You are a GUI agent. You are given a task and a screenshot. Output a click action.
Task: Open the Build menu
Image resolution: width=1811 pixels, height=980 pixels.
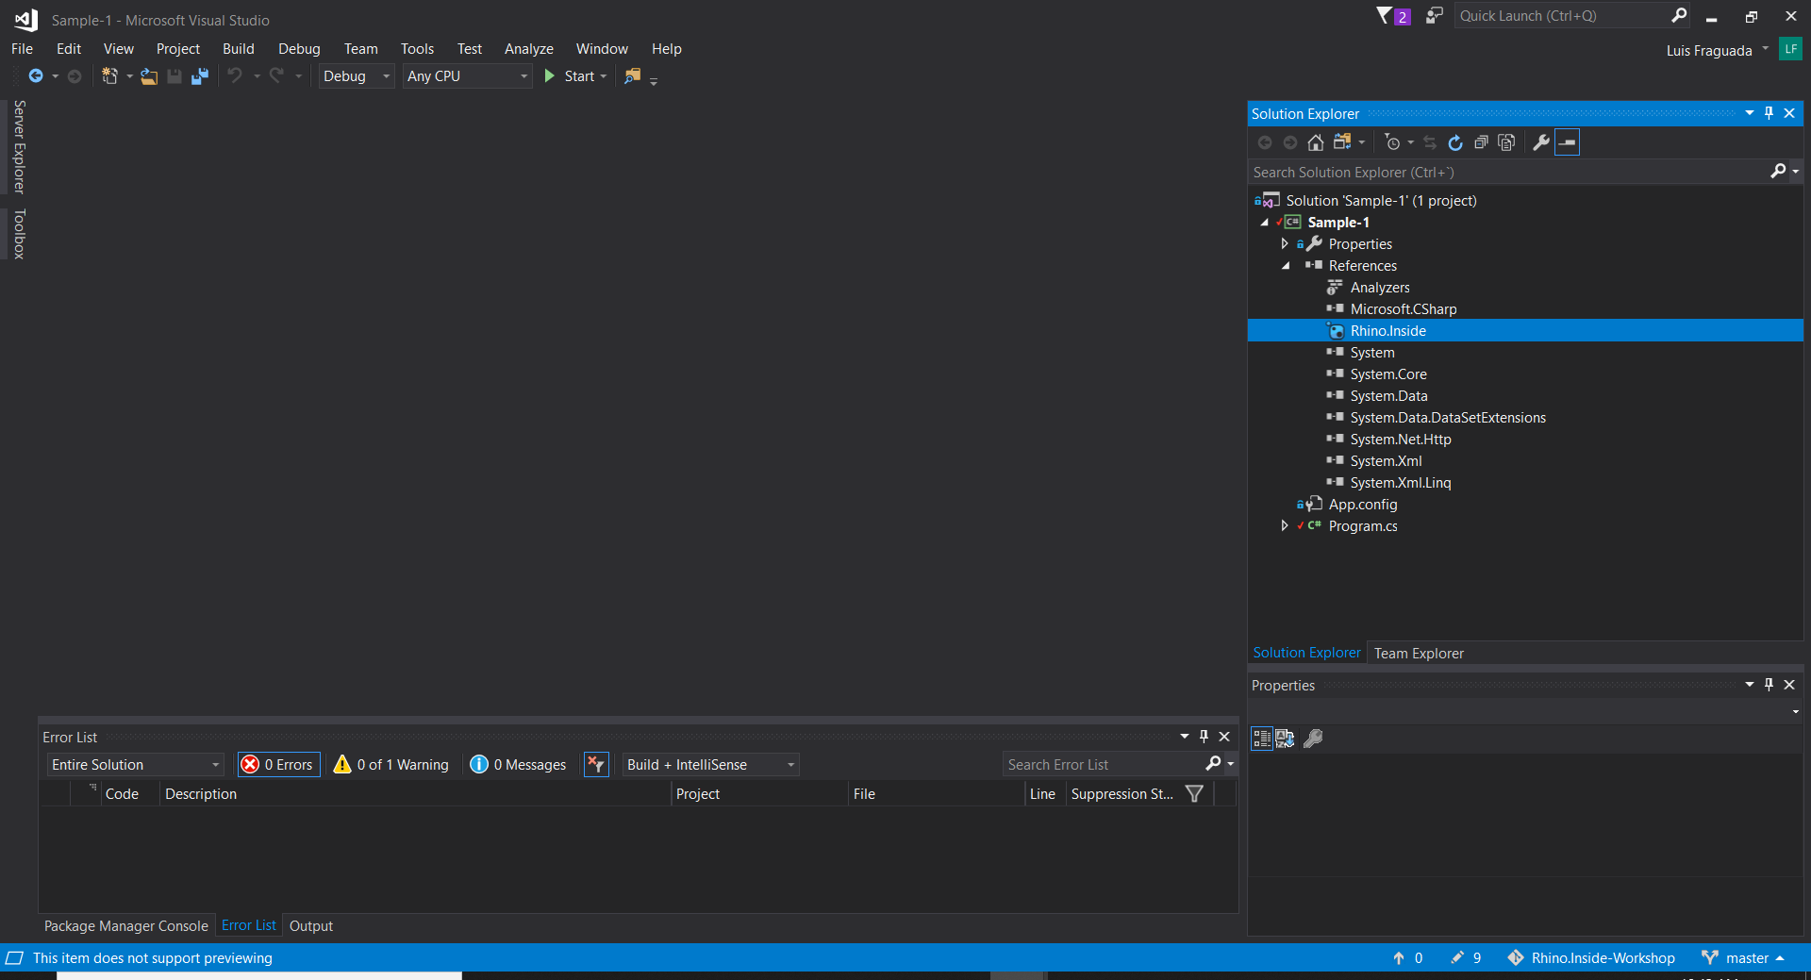[238, 49]
